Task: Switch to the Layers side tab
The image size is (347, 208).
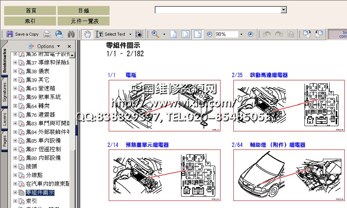Action: point(5,118)
